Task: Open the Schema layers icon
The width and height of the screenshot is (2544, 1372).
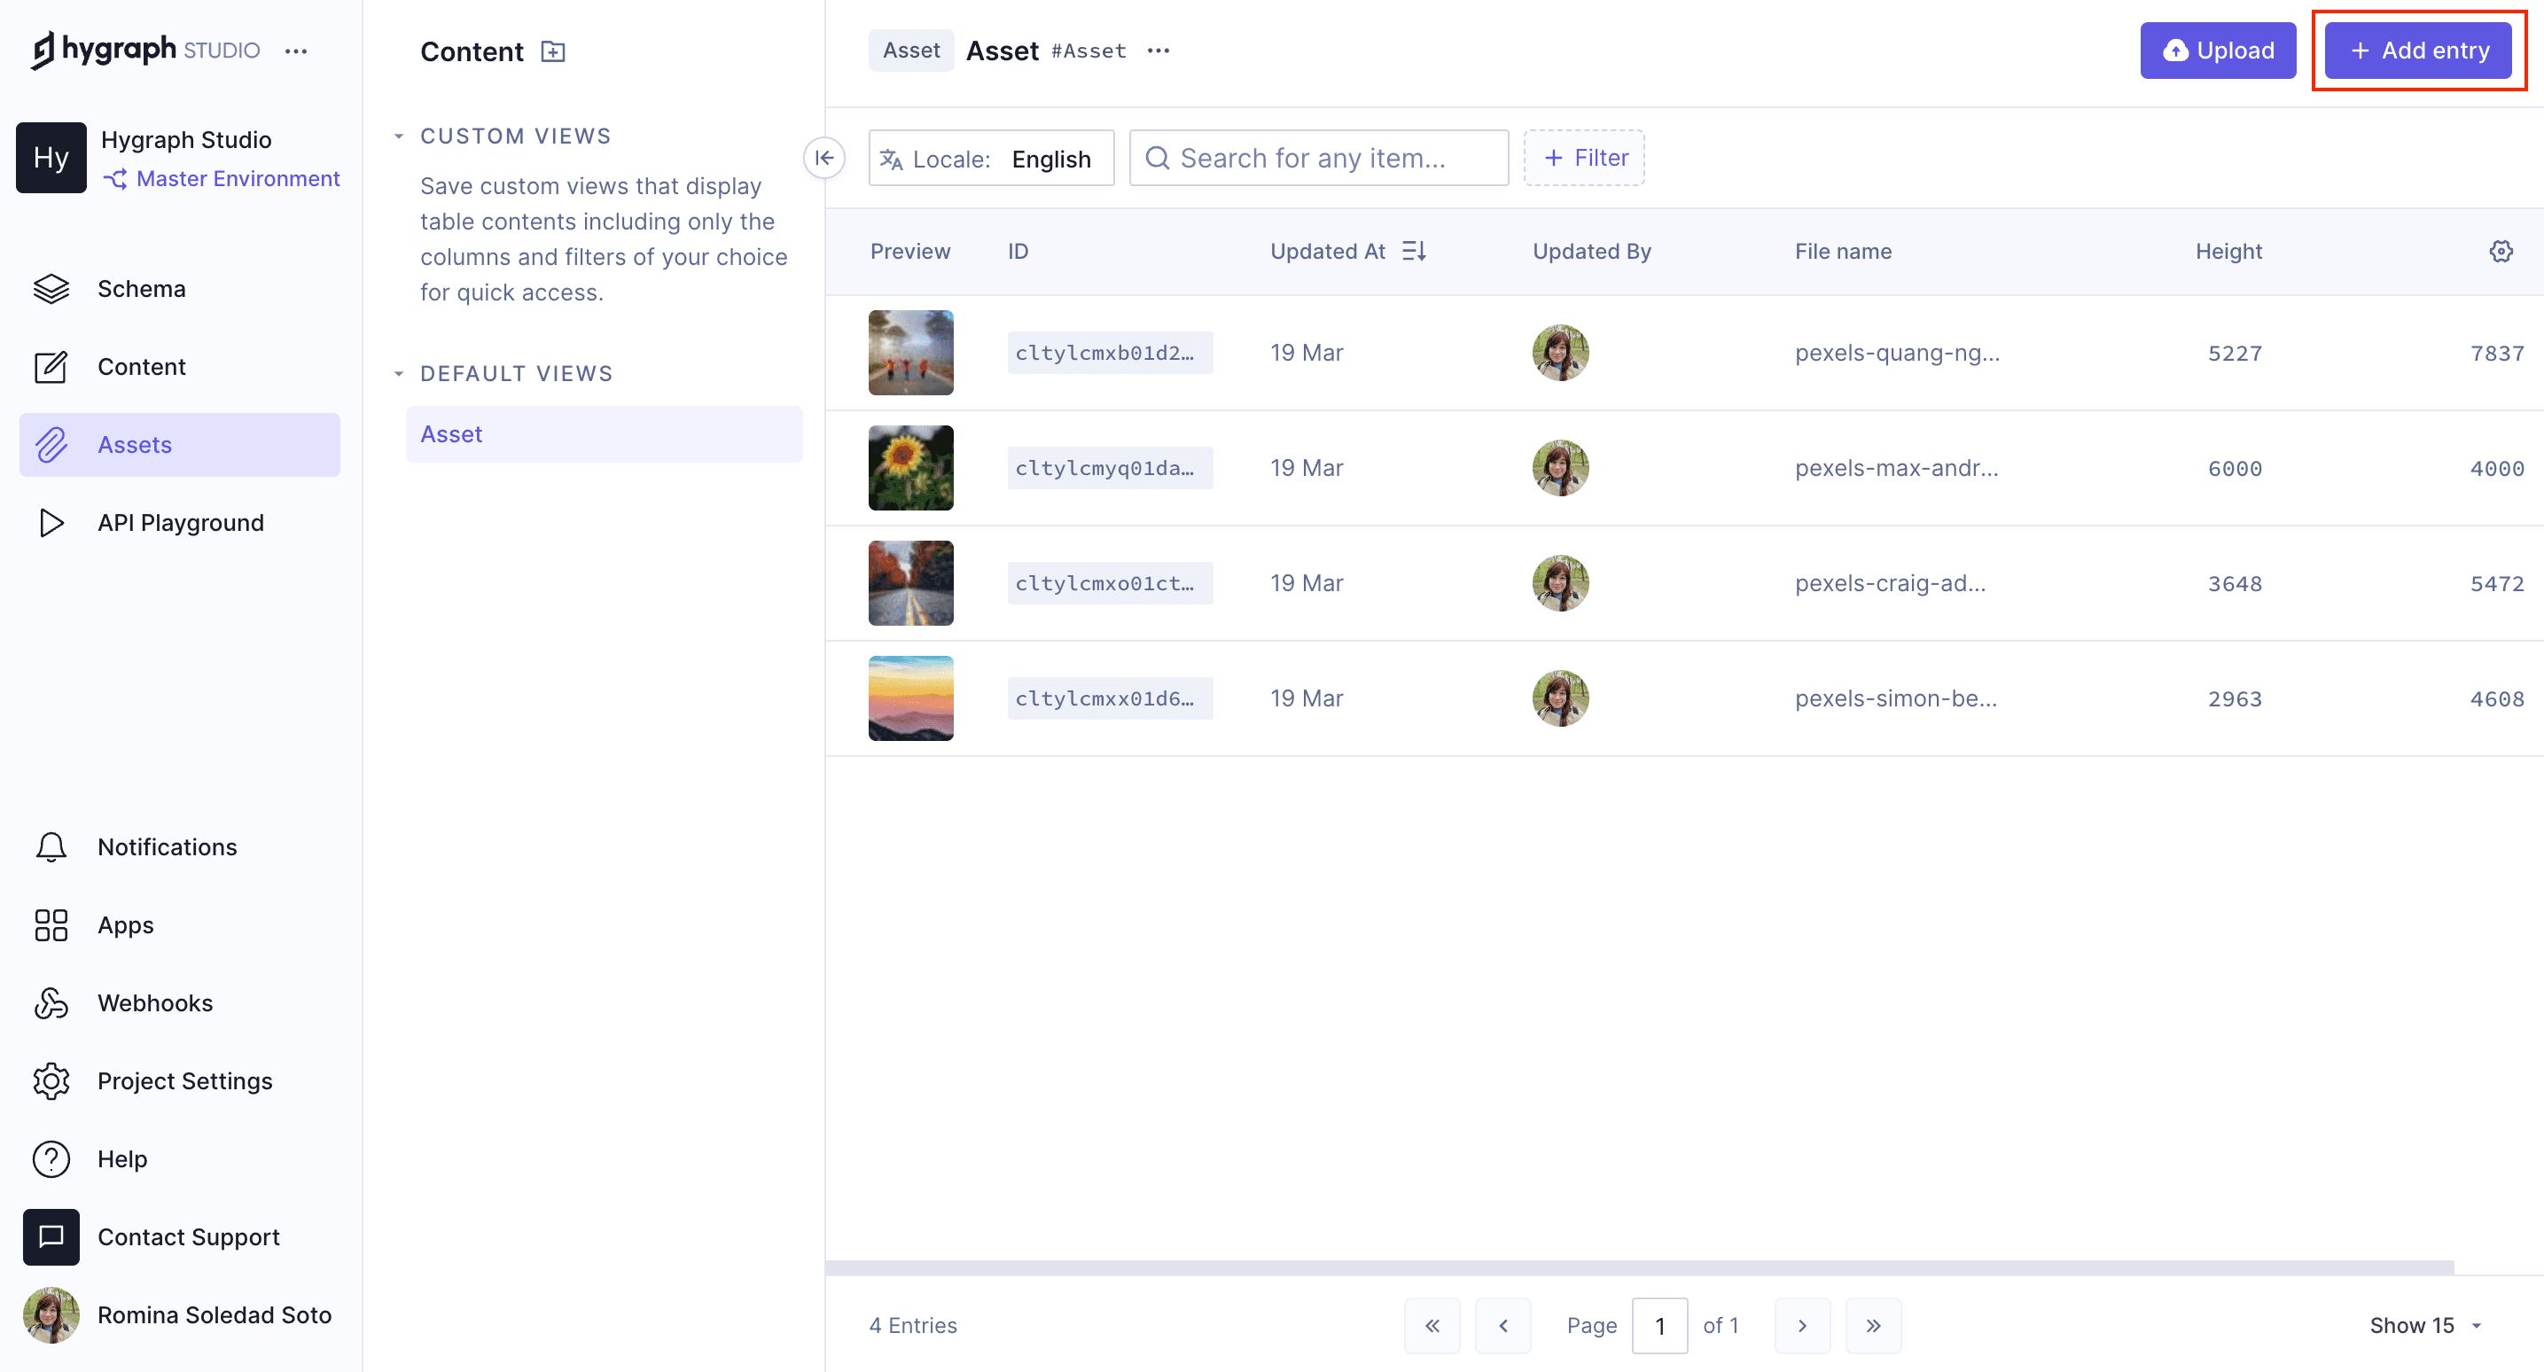Action: tap(51, 288)
